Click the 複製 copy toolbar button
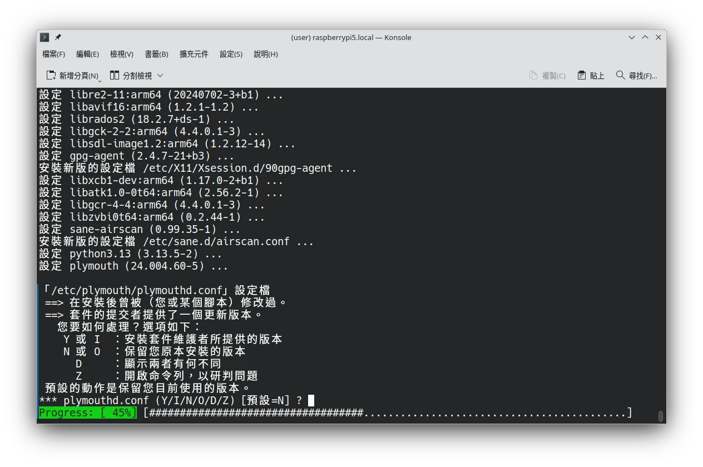 pyautogui.click(x=547, y=76)
